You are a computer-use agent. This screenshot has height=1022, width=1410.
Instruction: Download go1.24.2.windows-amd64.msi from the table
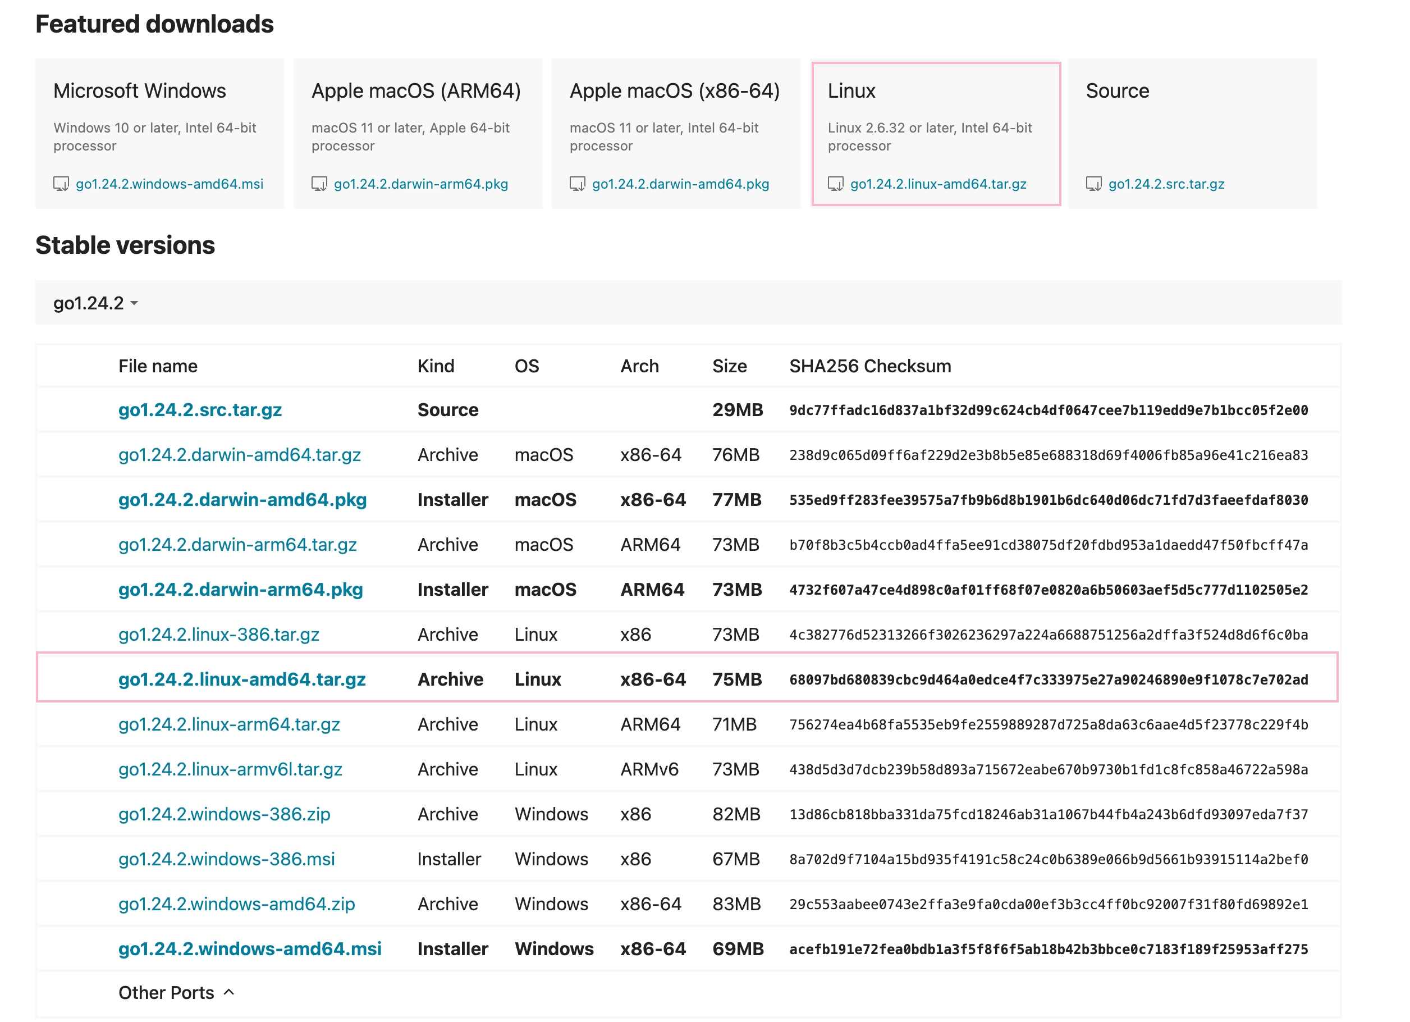[x=250, y=948]
